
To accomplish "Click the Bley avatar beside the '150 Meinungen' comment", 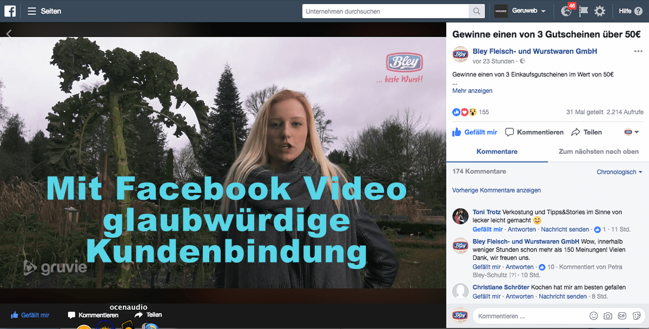I will coord(460,246).
